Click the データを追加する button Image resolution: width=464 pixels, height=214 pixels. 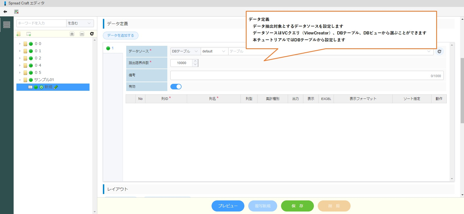pos(121,36)
